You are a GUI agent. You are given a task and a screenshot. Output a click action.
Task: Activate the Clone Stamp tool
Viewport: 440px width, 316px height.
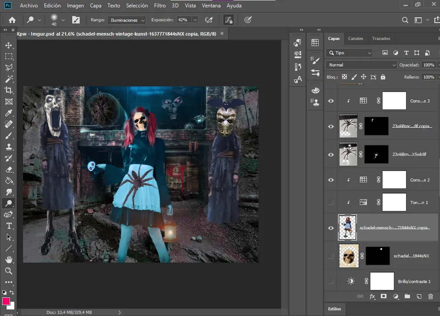(9, 147)
